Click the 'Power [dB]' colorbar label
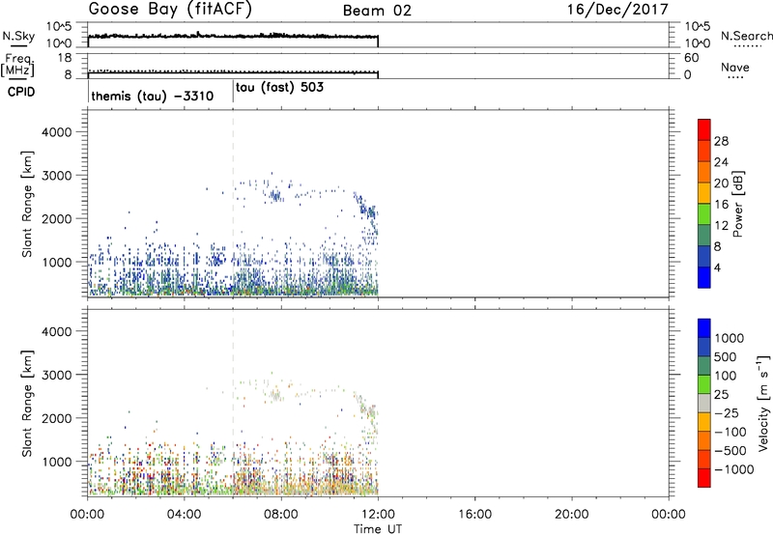Image resolution: width=773 pixels, height=535 pixels. (737, 204)
